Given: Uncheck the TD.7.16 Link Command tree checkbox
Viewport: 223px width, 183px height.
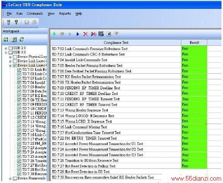Looking at the screenshot, I should pos(19,135).
